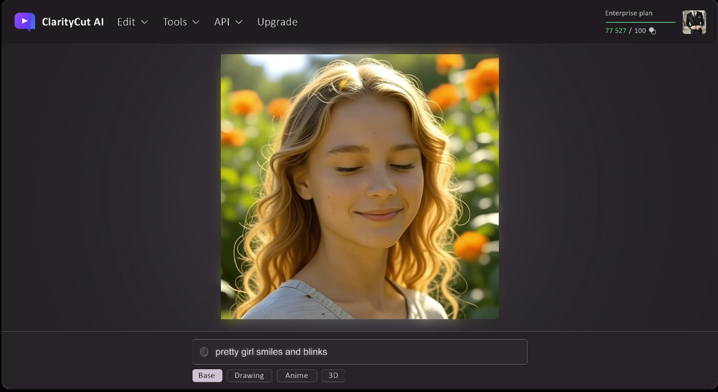
Task: Click the generated girl portrait image
Action: (359, 187)
